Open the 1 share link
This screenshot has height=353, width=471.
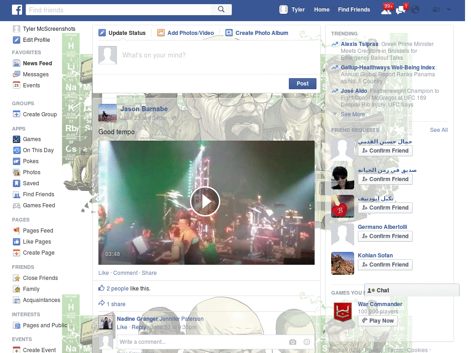click(x=116, y=304)
